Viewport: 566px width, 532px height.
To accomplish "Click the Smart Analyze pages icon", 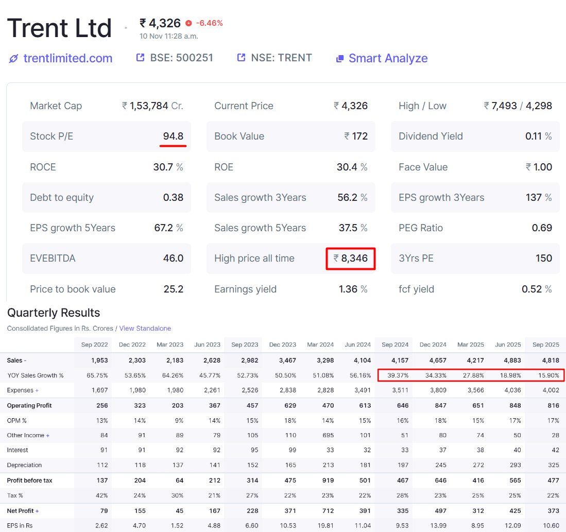I will (340, 58).
